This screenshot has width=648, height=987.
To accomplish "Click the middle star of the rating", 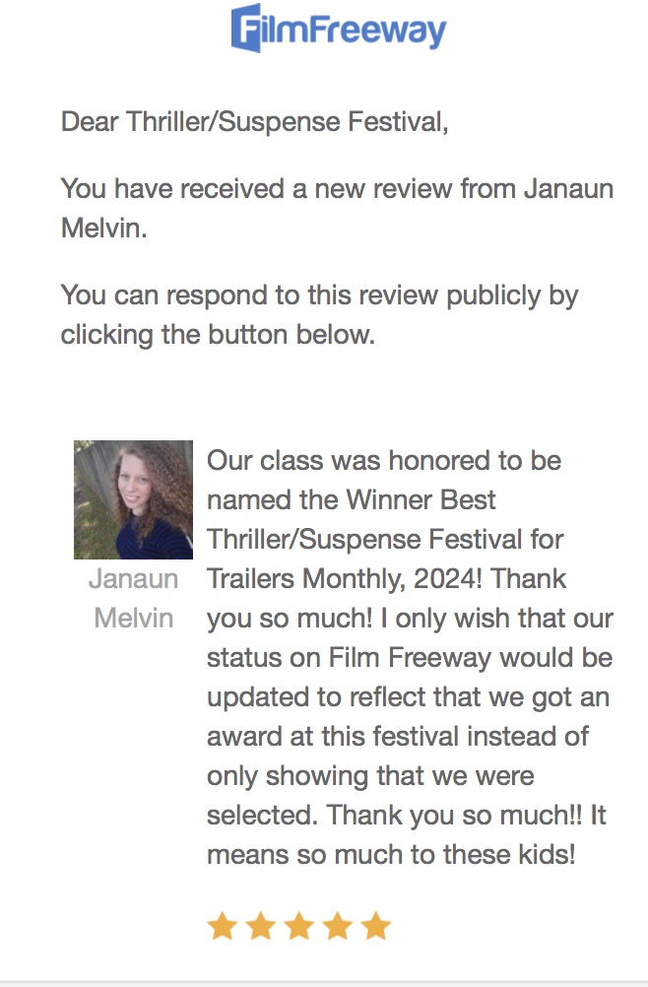I will (x=298, y=926).
